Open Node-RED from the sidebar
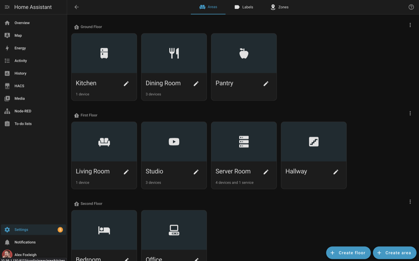 point(22,111)
